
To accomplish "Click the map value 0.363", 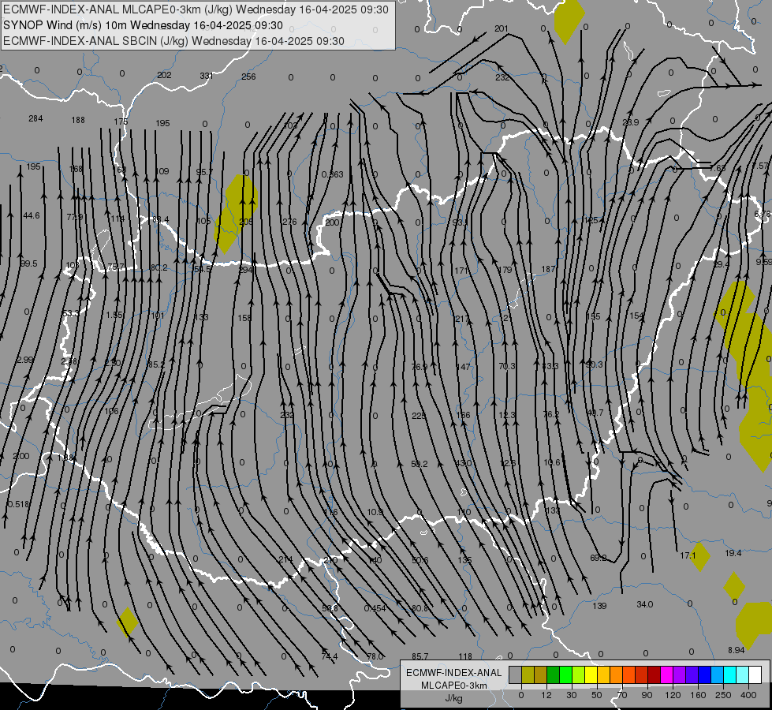I will 332,174.
